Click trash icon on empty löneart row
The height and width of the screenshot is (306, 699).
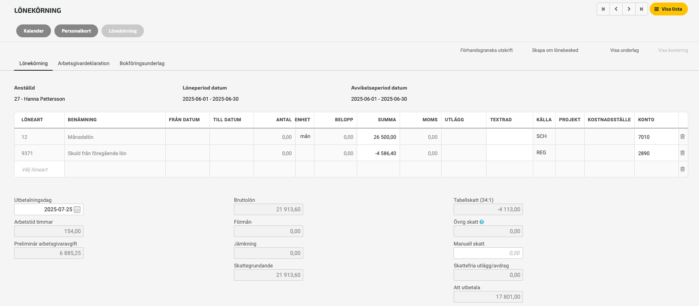click(x=682, y=169)
